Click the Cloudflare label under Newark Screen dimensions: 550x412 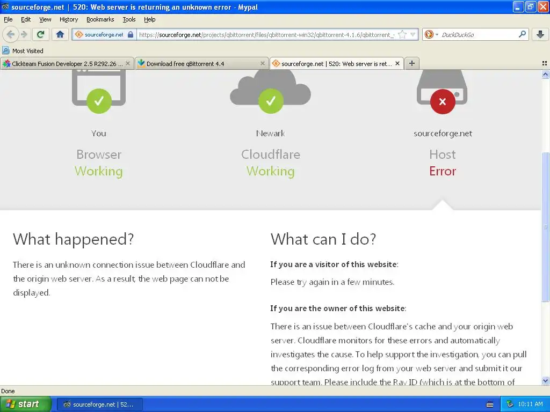271,154
